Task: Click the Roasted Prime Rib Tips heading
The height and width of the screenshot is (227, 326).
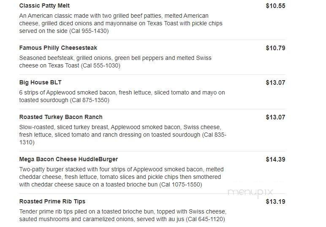Action: (52, 201)
